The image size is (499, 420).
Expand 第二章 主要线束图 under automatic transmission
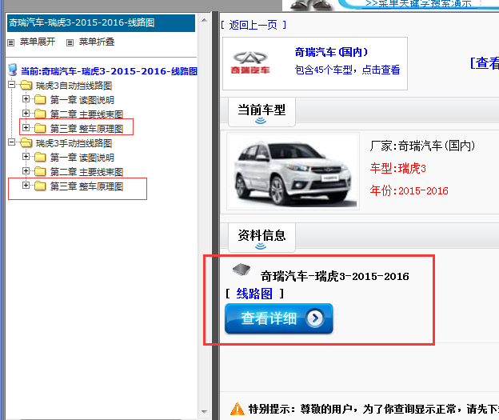point(26,114)
